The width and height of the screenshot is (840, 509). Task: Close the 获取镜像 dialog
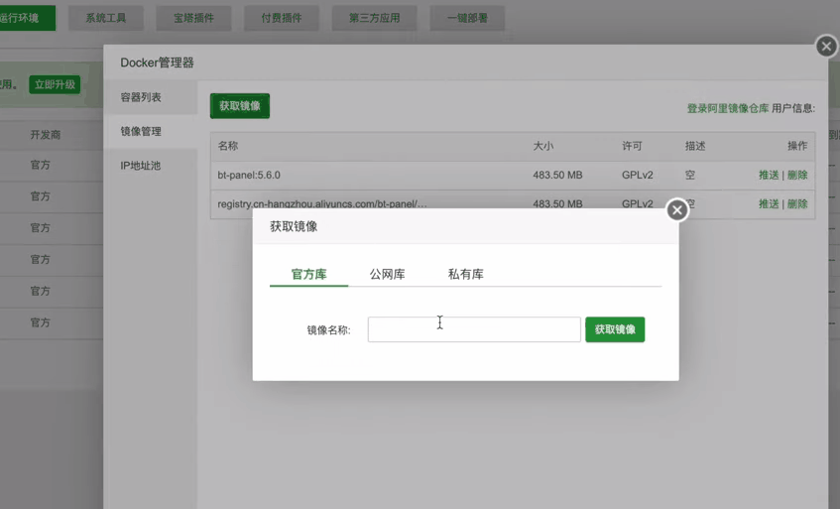(677, 210)
